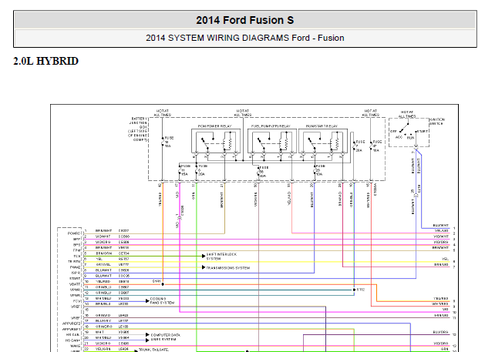
Task: Click the "IGNITION SWITCH" label
Action: (x=437, y=121)
